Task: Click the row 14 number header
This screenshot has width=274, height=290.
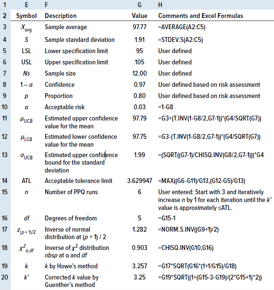Action: click(5, 181)
